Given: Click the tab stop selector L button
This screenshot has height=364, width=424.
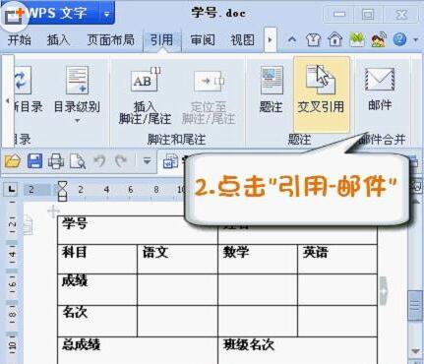Looking at the screenshot, I should [11, 189].
